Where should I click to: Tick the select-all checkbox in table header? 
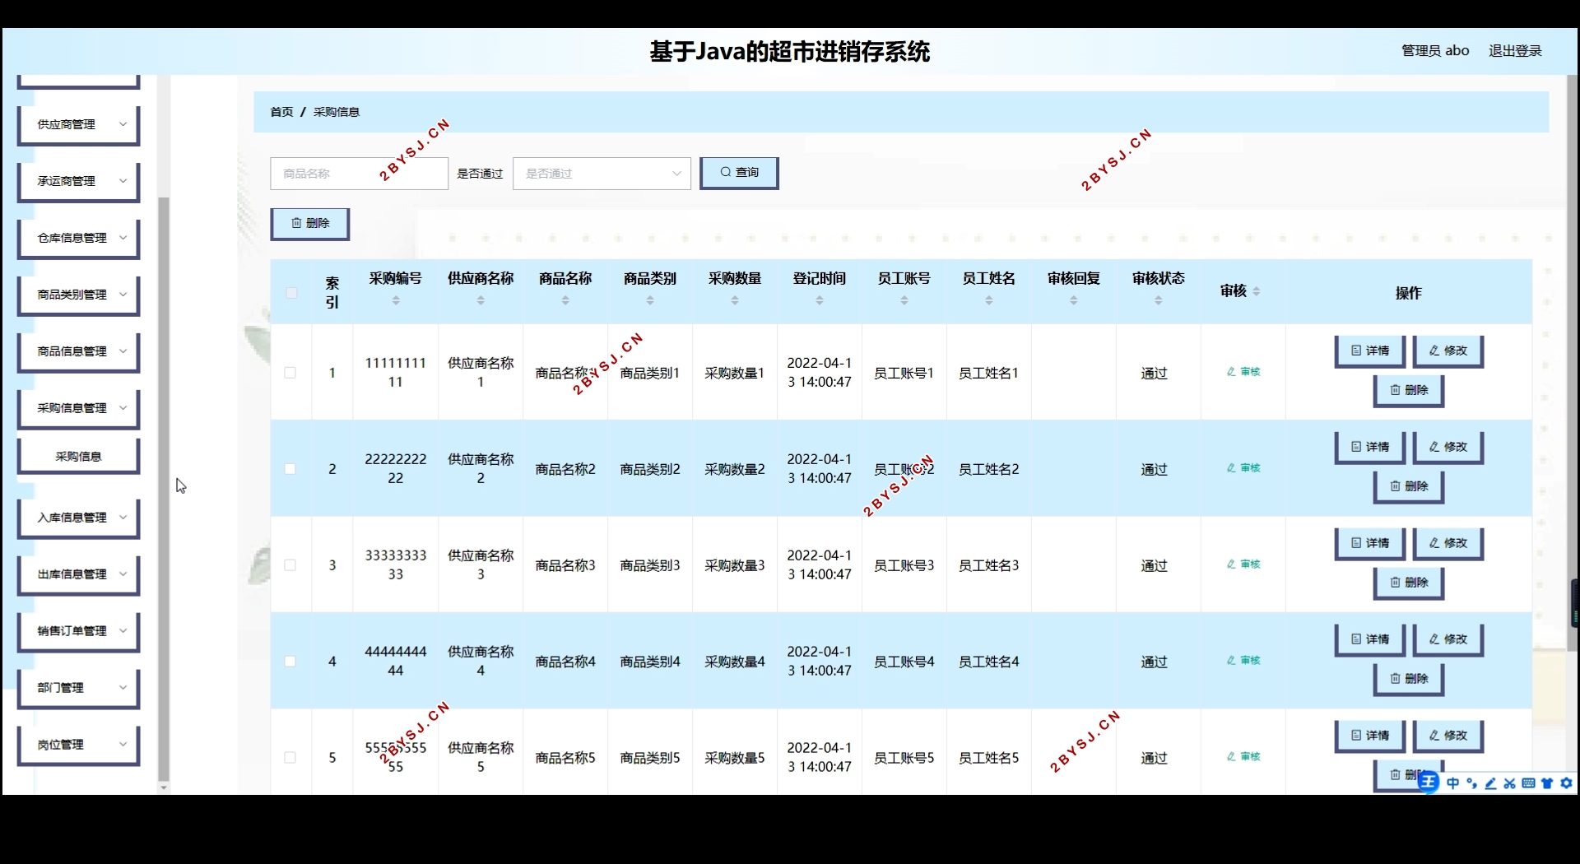click(291, 293)
